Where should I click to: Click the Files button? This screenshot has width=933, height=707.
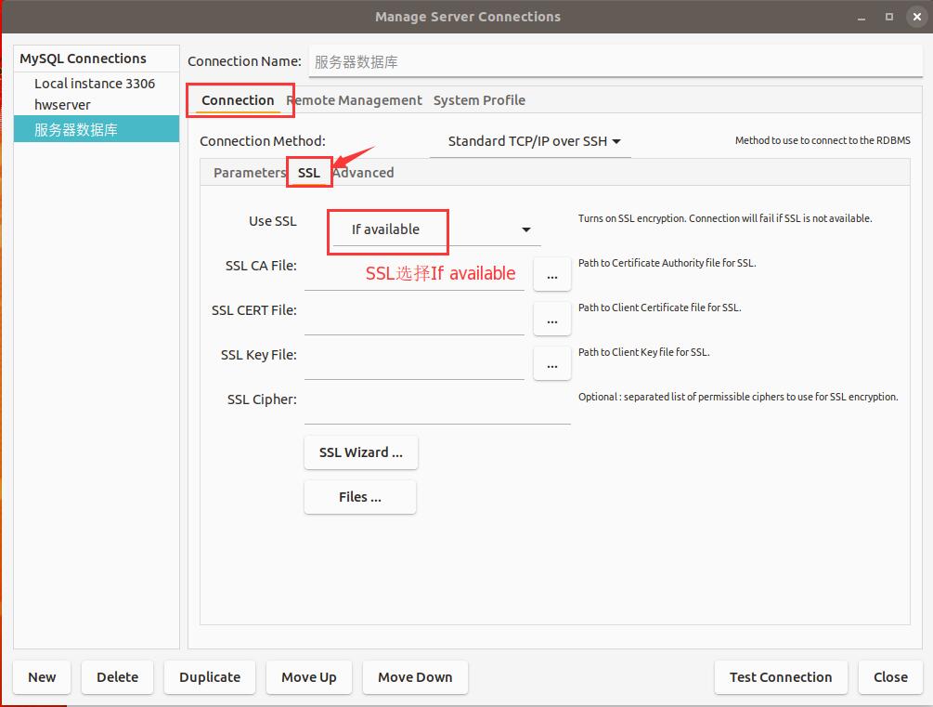pos(359,496)
